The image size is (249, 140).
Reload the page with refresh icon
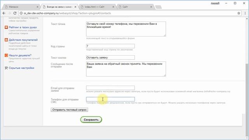coord(15,13)
